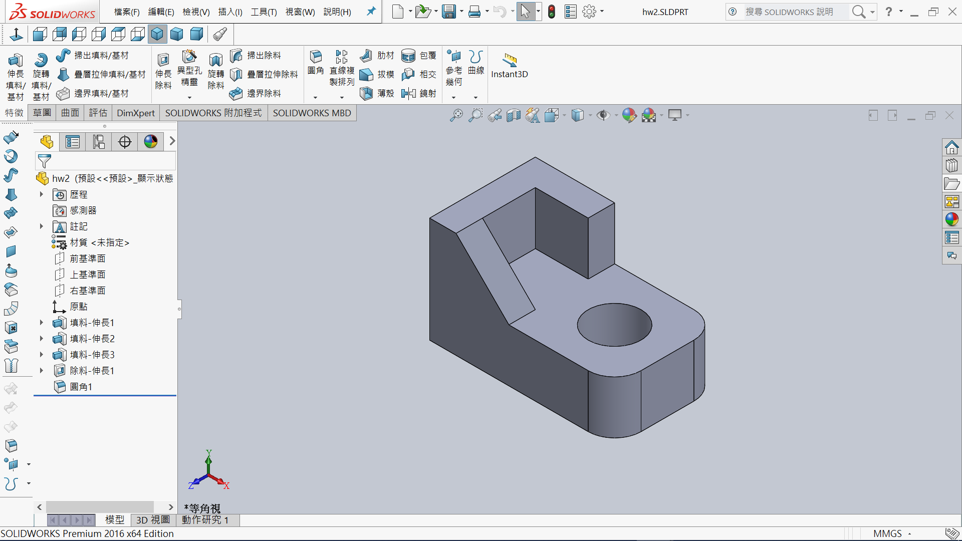Enable isometric view in view toolbar

click(157, 34)
